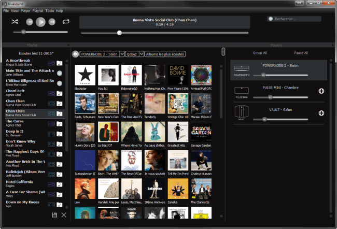This screenshot has height=229, width=337.
Task: Adjust the POWERNODE 2 - Salon volume slider
Action: point(280,75)
